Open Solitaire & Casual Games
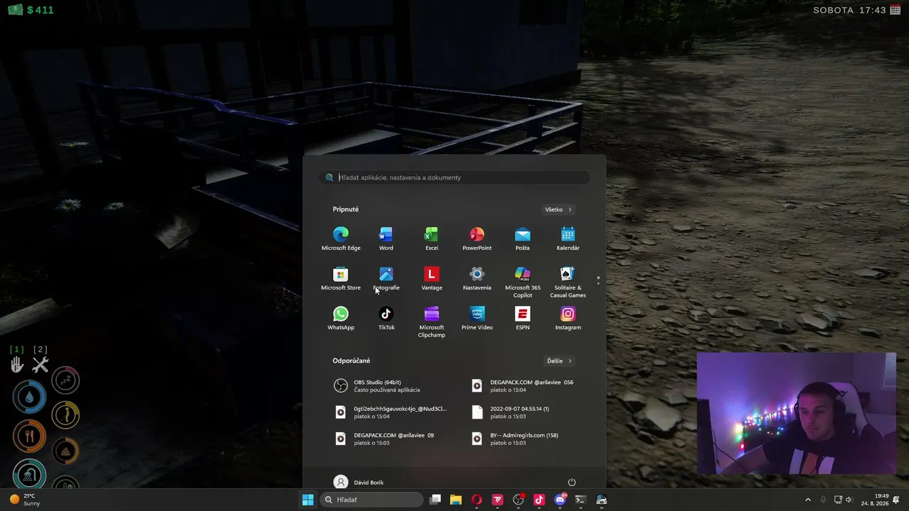This screenshot has width=909, height=511. pyautogui.click(x=568, y=282)
